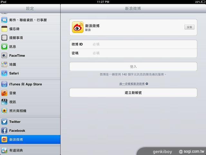Tap the iPad label in status bar
Viewport: 206px width, 155px height.
(x=3, y=2)
